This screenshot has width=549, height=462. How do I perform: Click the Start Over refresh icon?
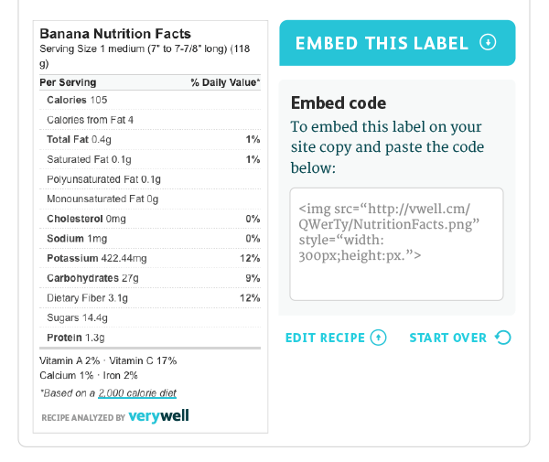[503, 338]
